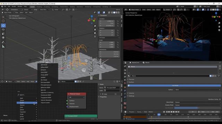Open the Texture properties tab icon
222x124 pixels.
pos(125,107)
